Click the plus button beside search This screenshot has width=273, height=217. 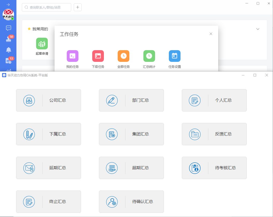(78, 7)
